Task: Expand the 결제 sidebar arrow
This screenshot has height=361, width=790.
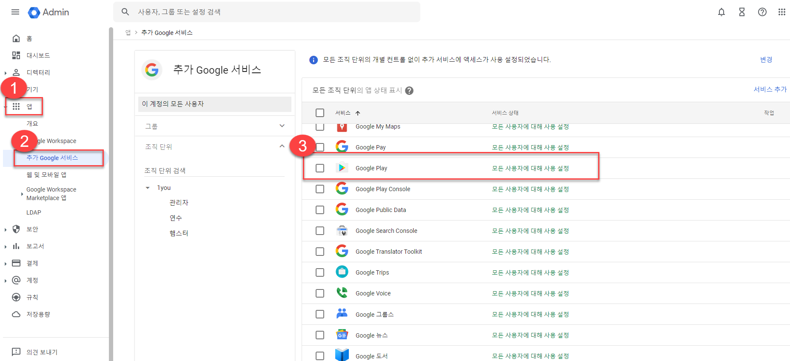Action: (x=6, y=264)
